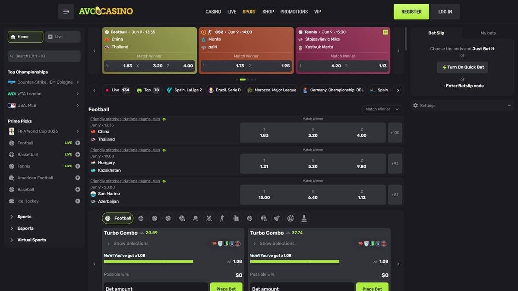The image size is (518, 291).
Task: Open Friendly matches link above Hungary match
Action: click(125, 150)
